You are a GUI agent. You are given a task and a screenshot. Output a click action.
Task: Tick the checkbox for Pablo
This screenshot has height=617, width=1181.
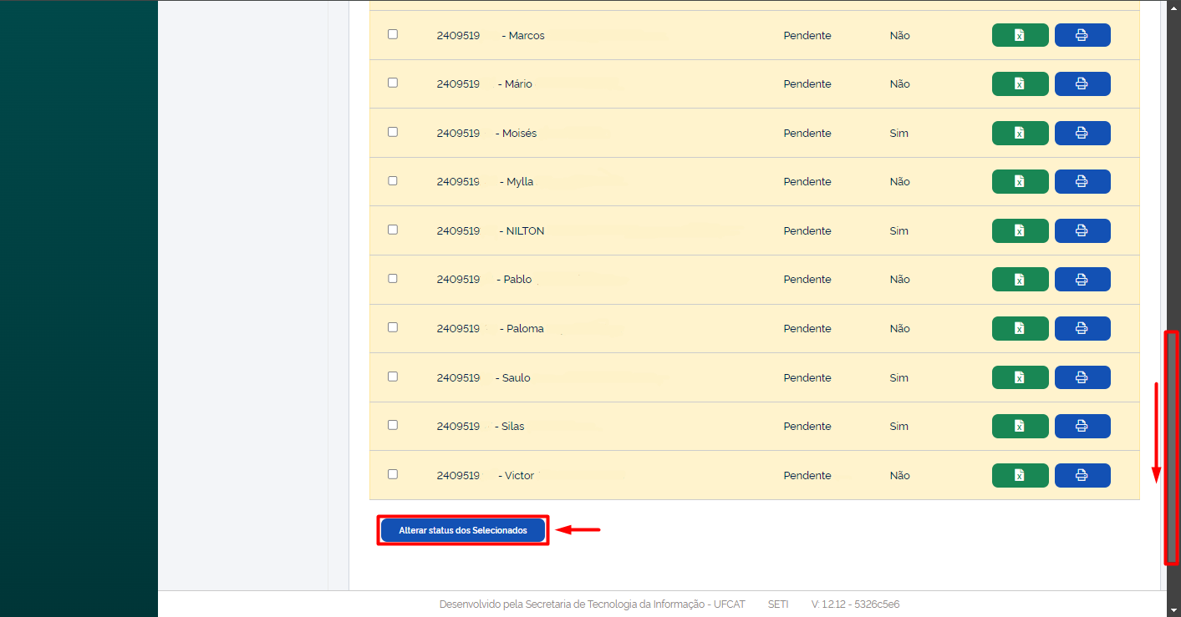point(393,278)
